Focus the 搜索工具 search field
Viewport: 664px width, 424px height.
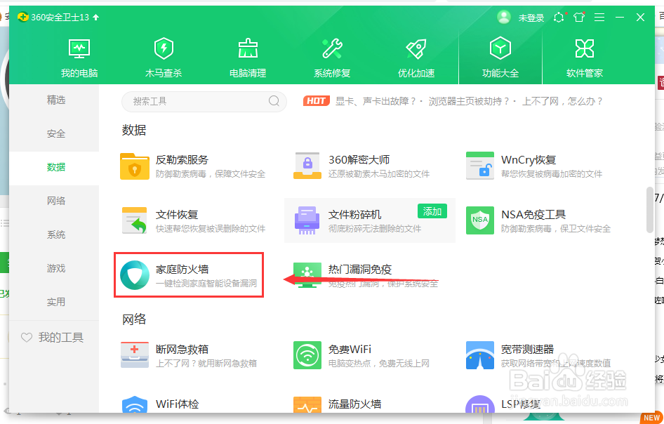(x=204, y=101)
